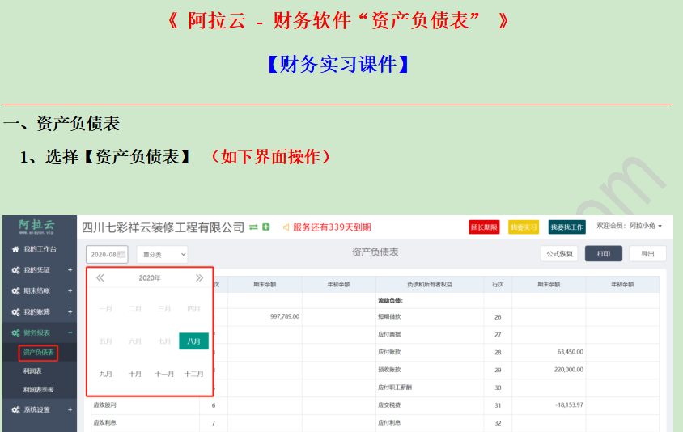
Task: Click the 期末结帐 sidebar label
Action: click(x=36, y=291)
